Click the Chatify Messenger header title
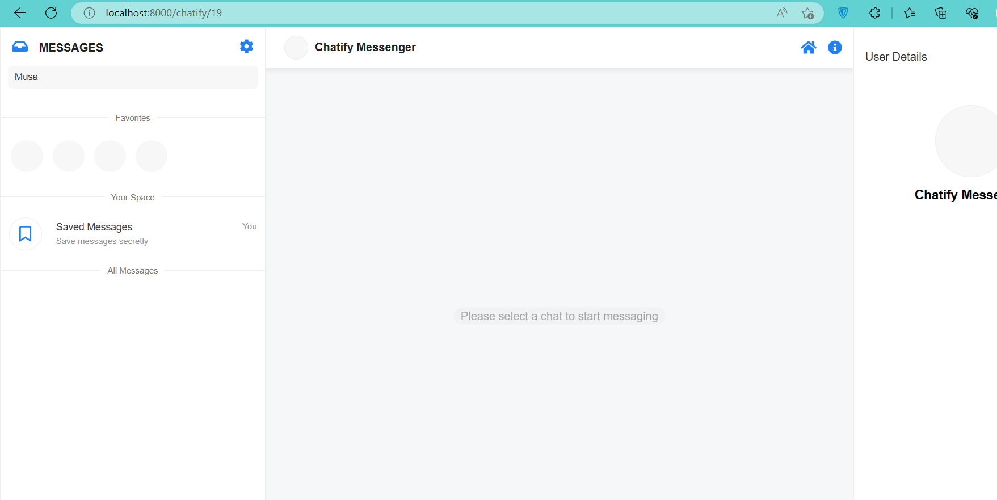This screenshot has height=500, width=997. [365, 48]
